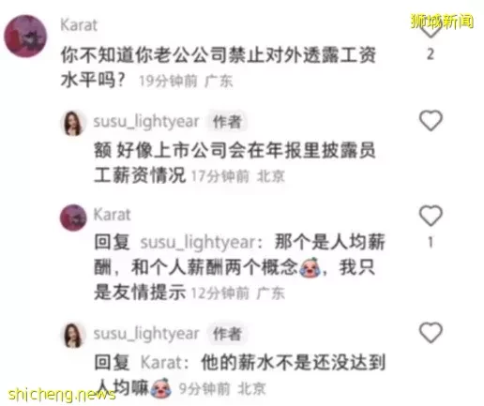Open Karat's small avatar in reply thread
This screenshot has width=484, height=406.
point(73,218)
